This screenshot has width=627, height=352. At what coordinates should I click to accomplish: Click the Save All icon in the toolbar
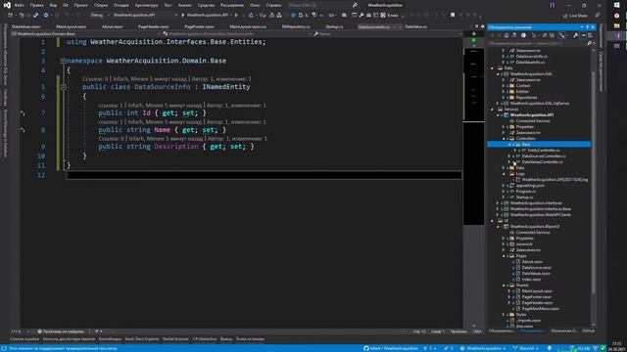tap(35, 16)
